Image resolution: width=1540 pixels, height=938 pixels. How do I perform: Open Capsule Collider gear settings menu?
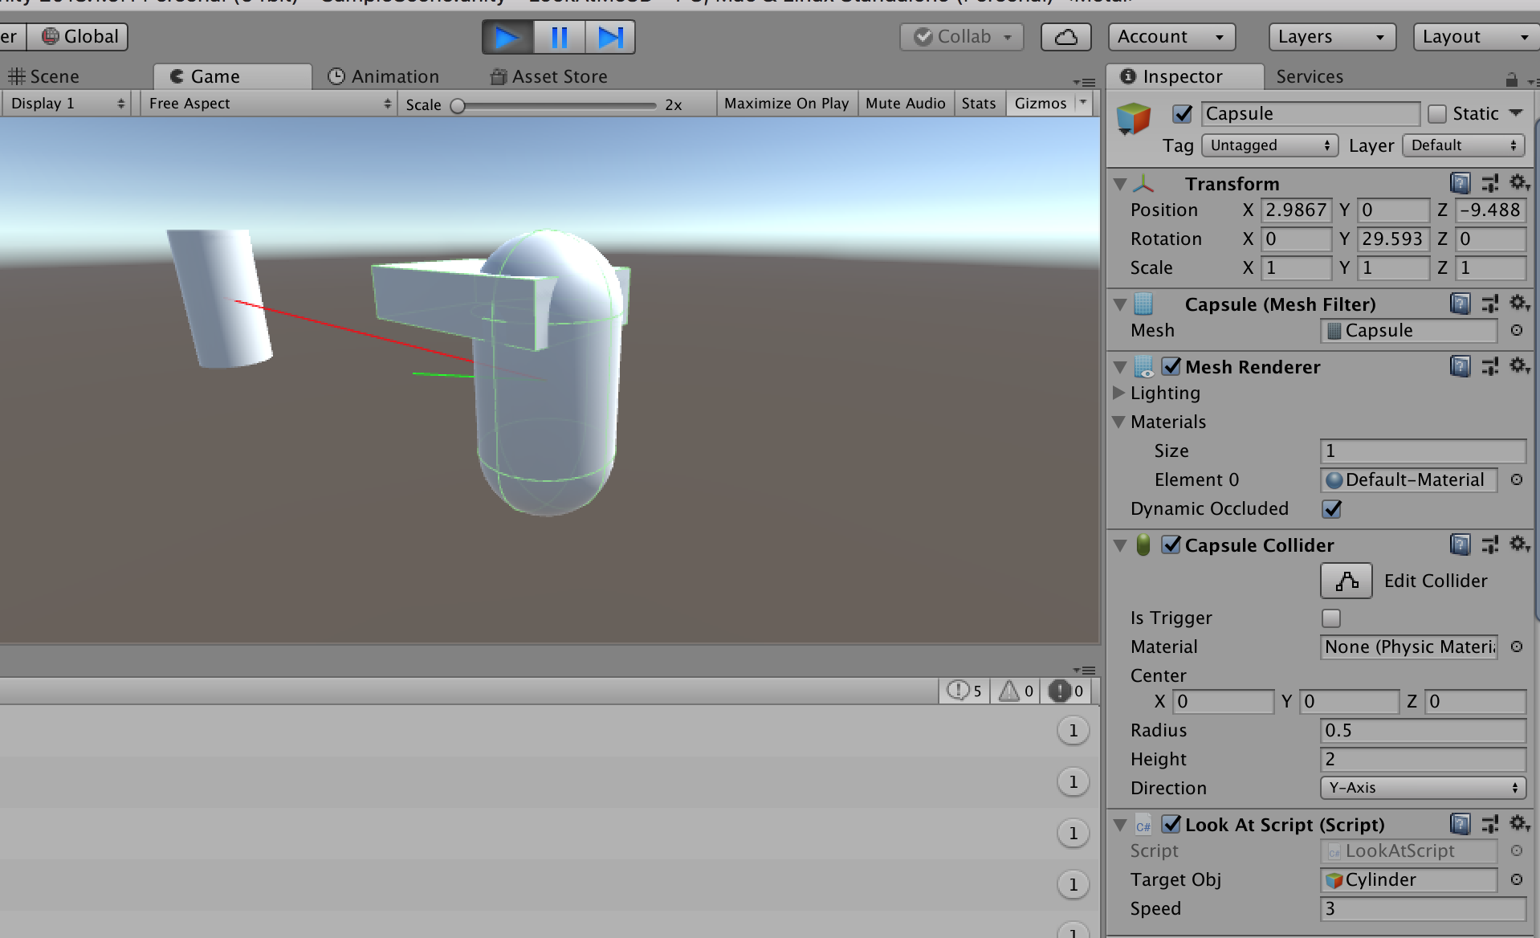(1518, 544)
